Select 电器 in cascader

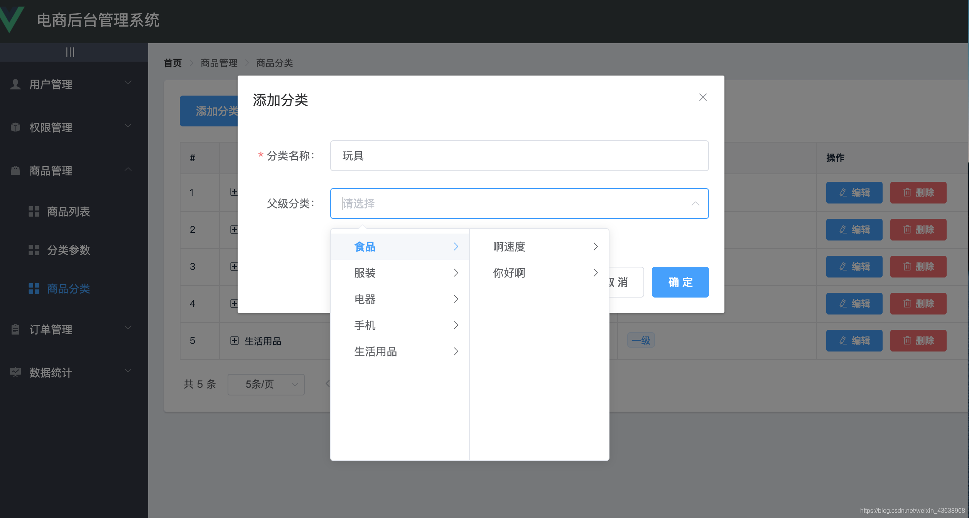click(400, 299)
